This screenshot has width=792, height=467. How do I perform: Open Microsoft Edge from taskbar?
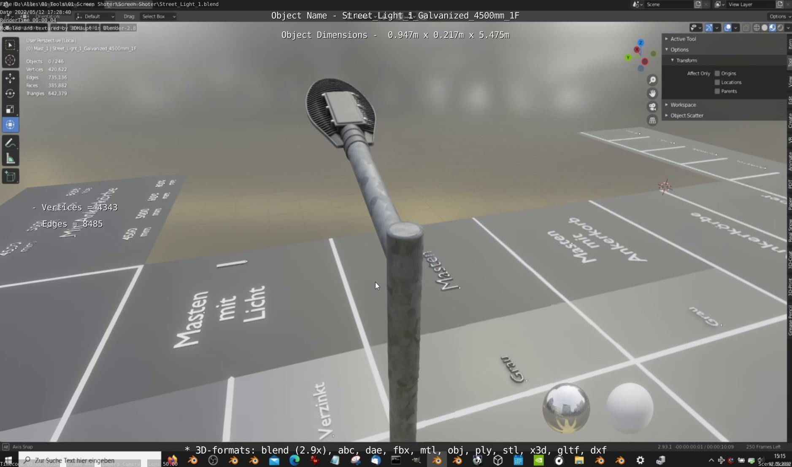click(295, 460)
